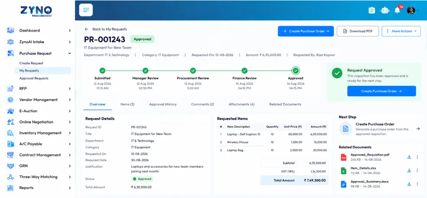Expand the E-Auction chevron
The height and width of the screenshot is (198, 427).
(70, 111)
